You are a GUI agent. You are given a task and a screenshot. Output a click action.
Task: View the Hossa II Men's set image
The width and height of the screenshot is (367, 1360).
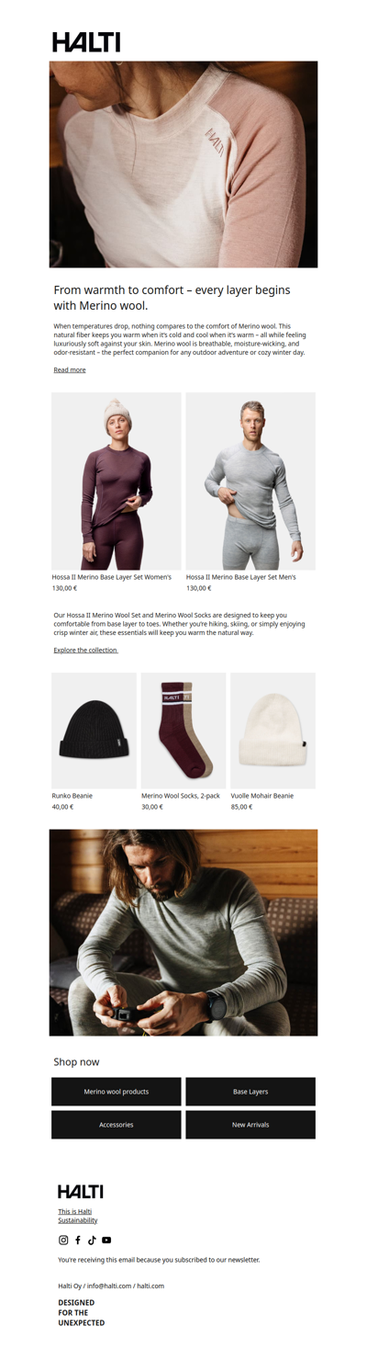[250, 482]
